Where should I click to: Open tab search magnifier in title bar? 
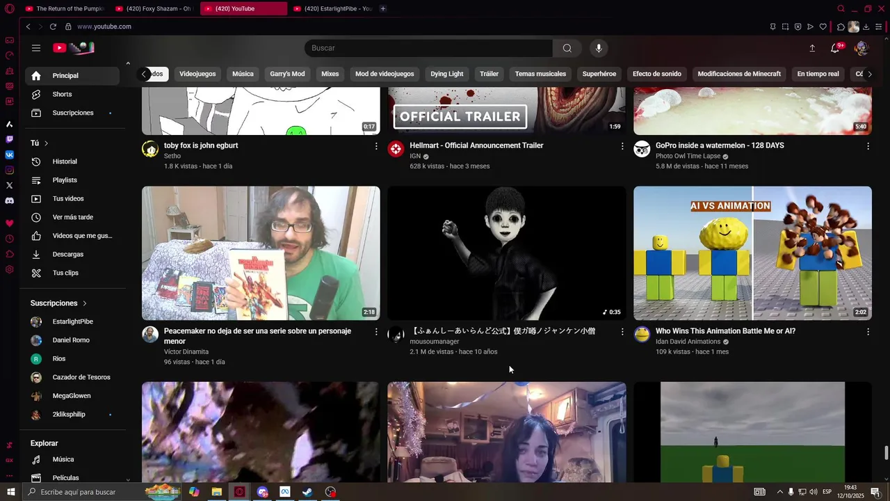(841, 8)
